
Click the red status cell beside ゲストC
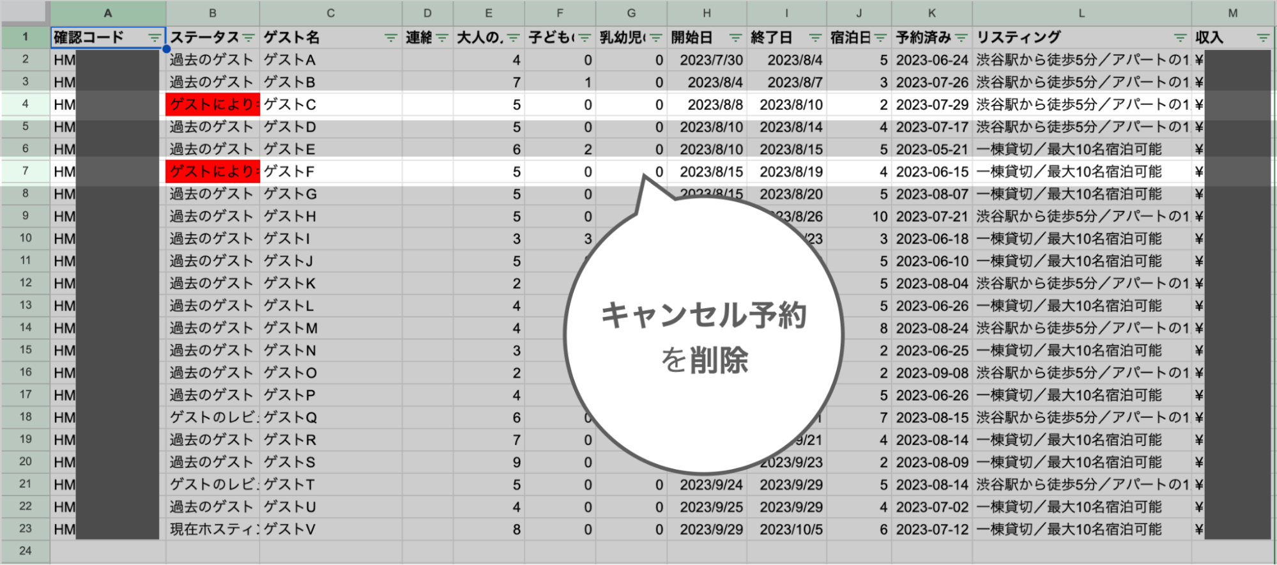click(213, 105)
